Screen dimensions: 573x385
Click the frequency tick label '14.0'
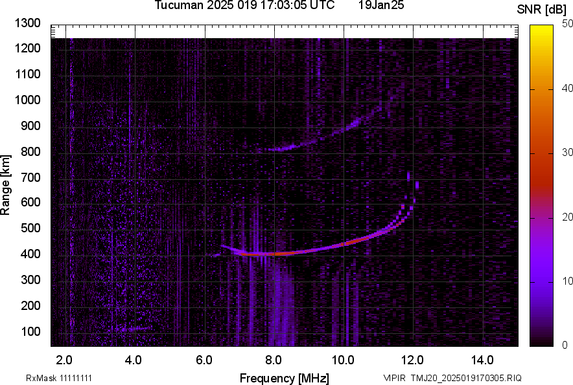pos(482,360)
